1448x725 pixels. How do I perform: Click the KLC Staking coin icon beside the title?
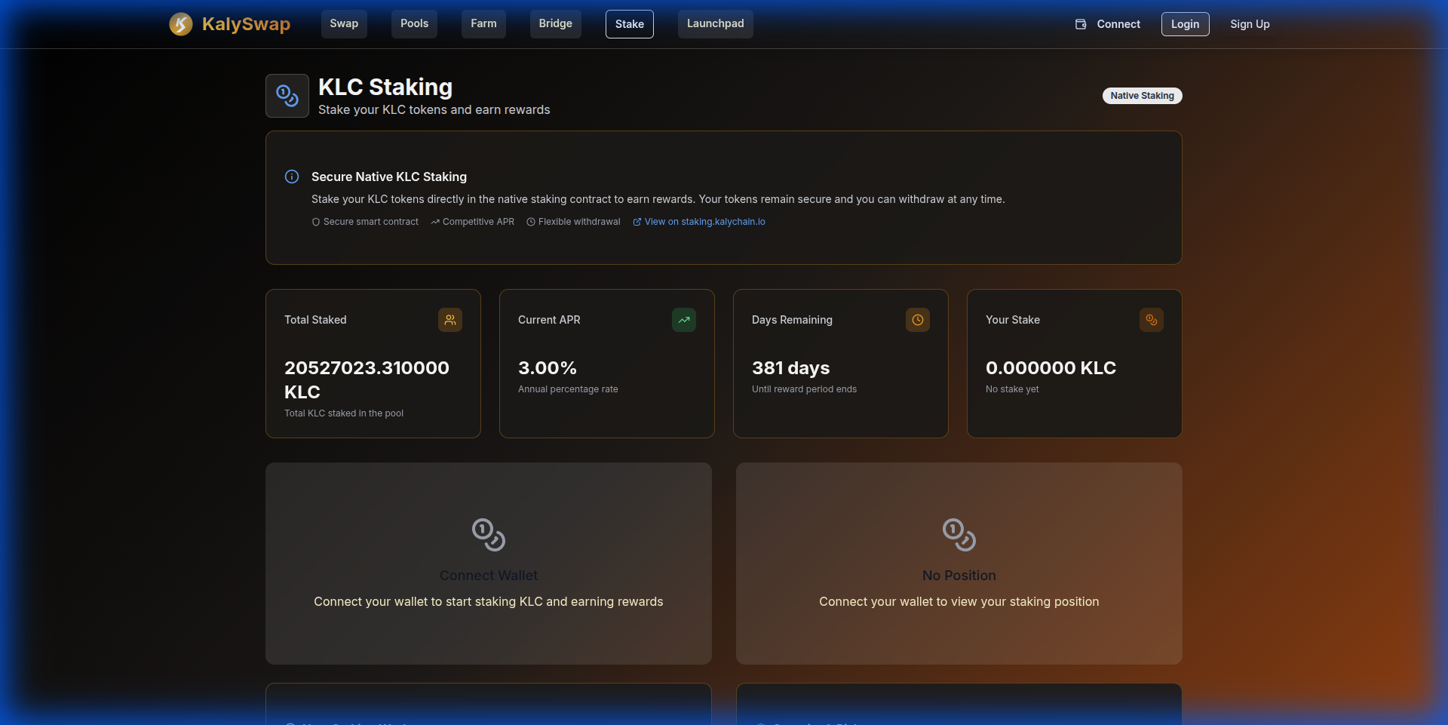point(287,95)
